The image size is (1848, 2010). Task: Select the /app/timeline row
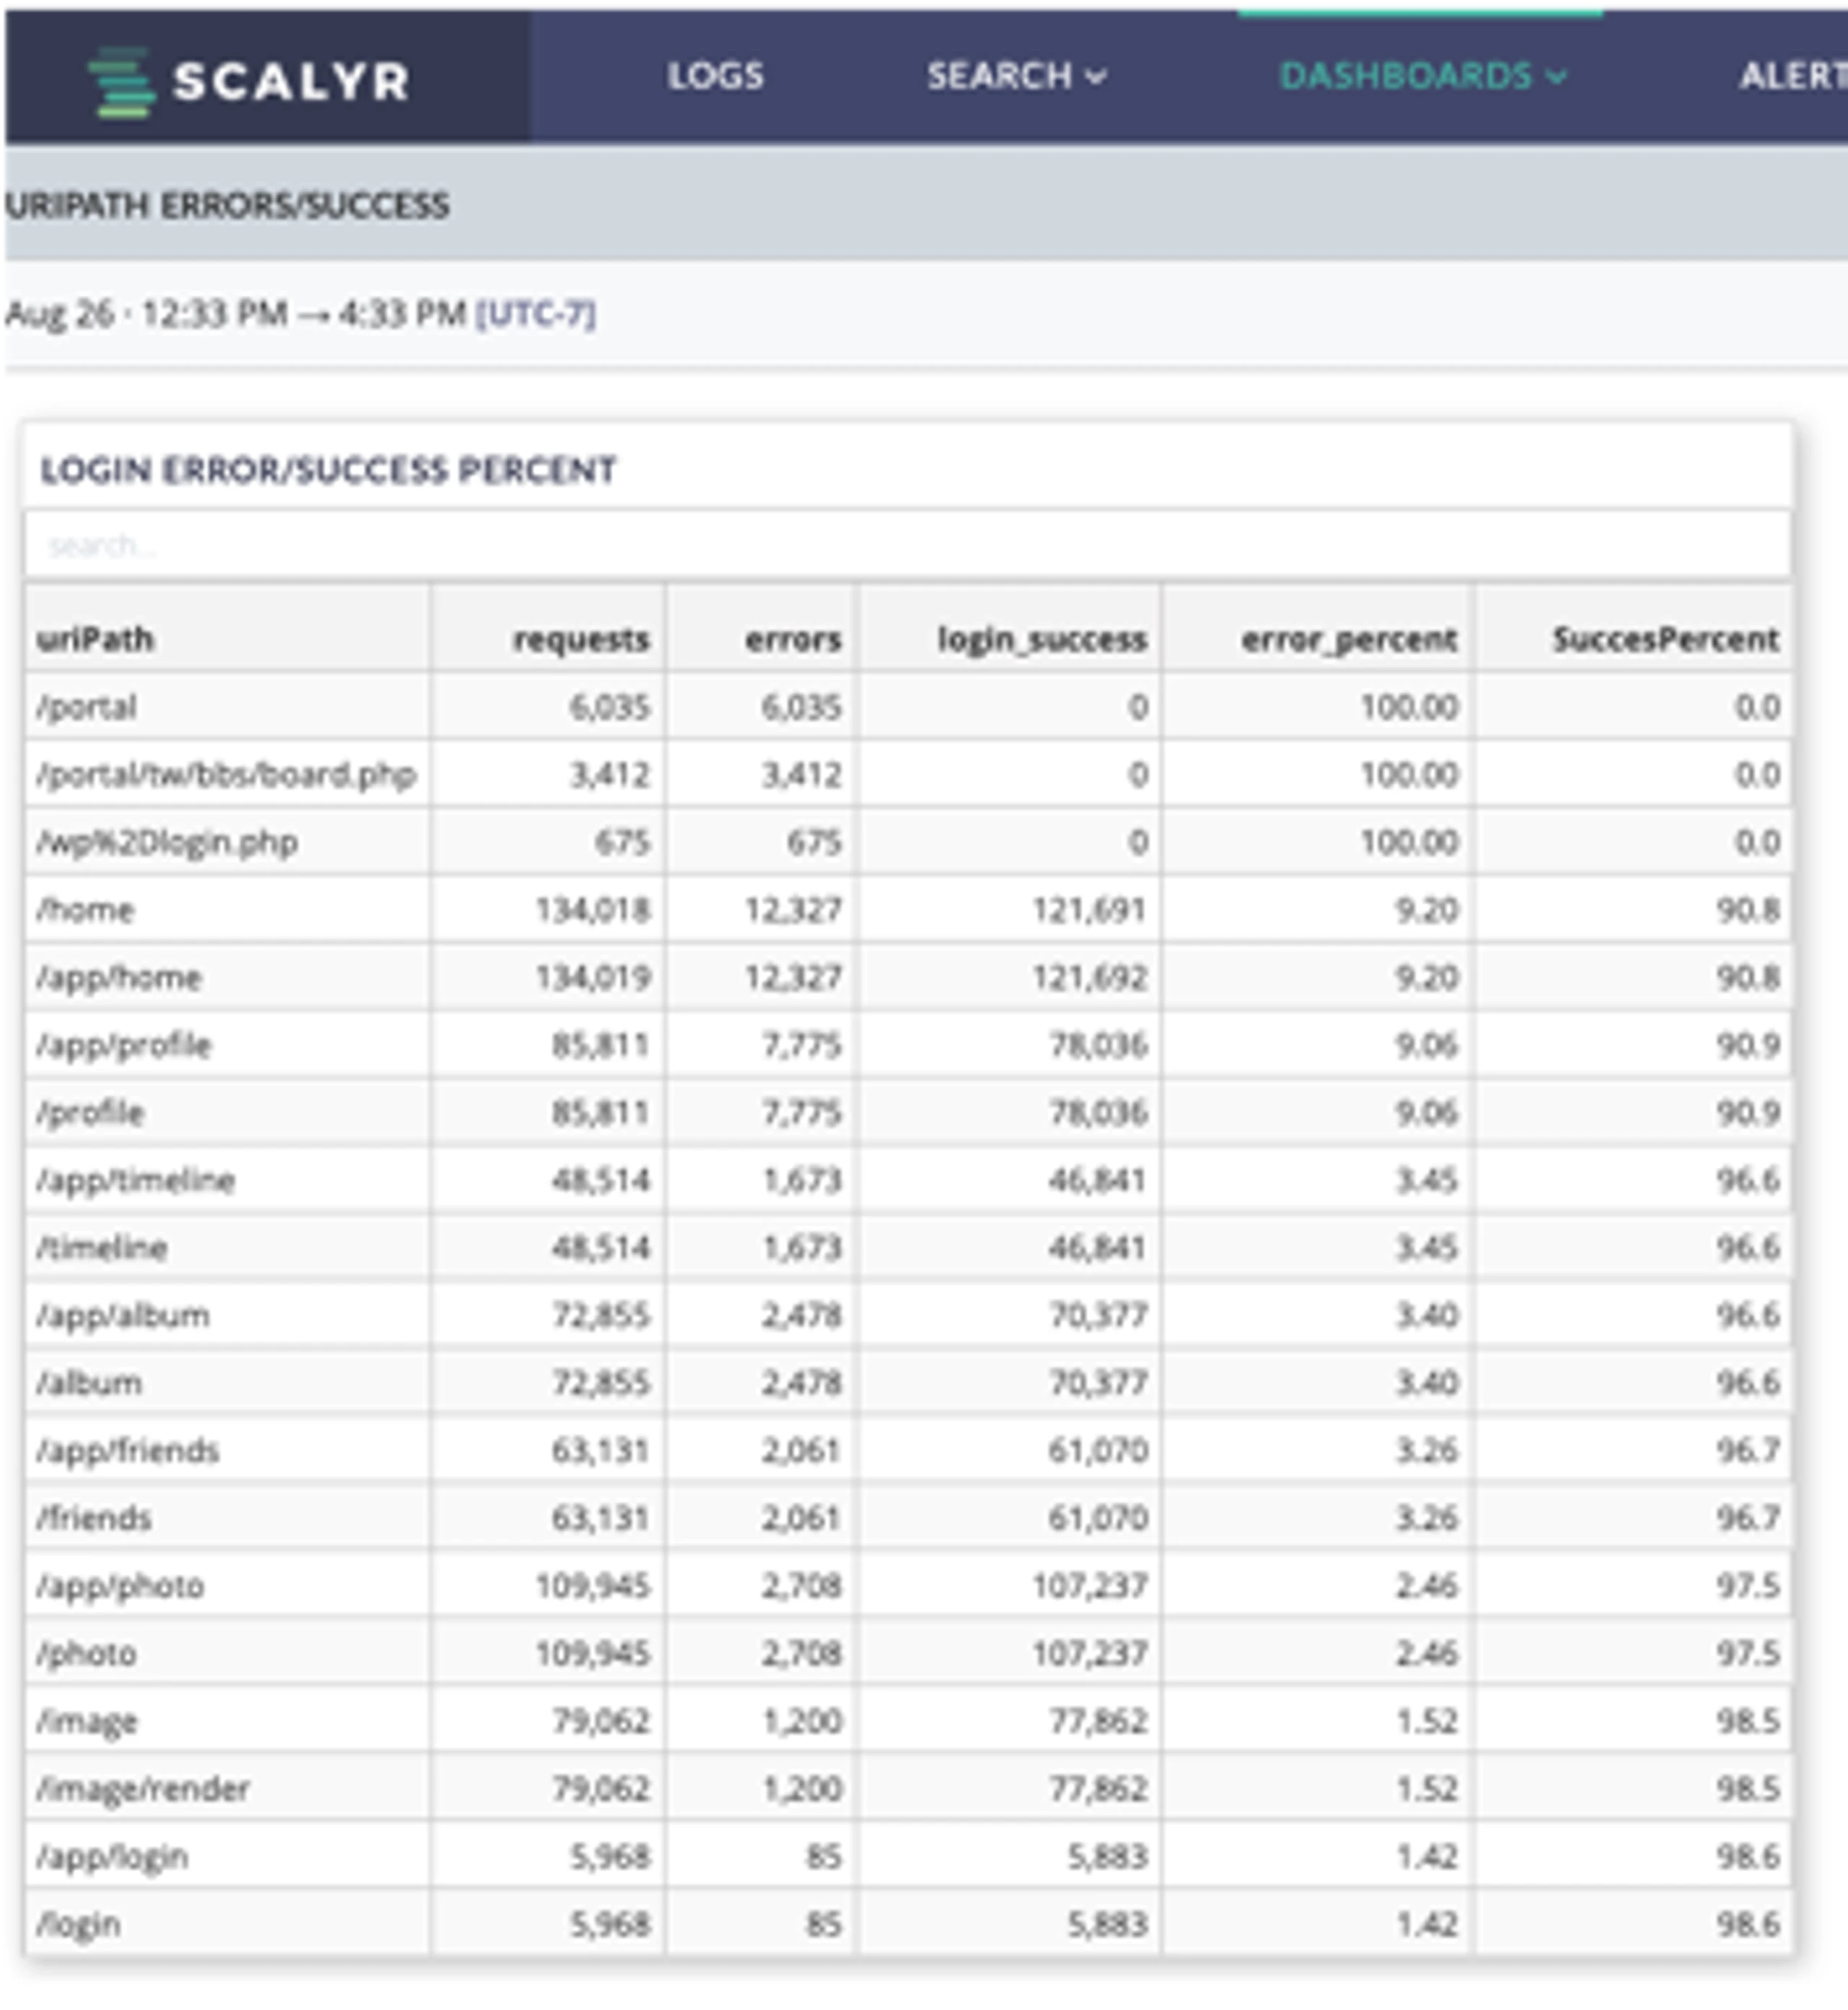coord(907,1180)
